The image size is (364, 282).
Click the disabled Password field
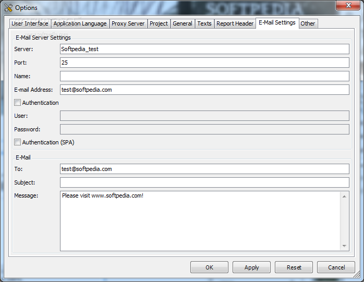click(204, 129)
